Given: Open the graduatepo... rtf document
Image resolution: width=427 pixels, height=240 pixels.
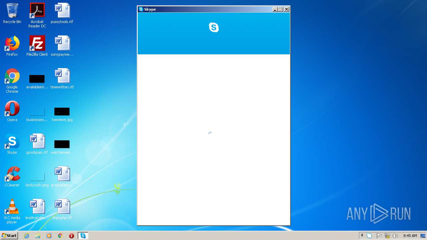Looking at the screenshot, I should [62, 177].
